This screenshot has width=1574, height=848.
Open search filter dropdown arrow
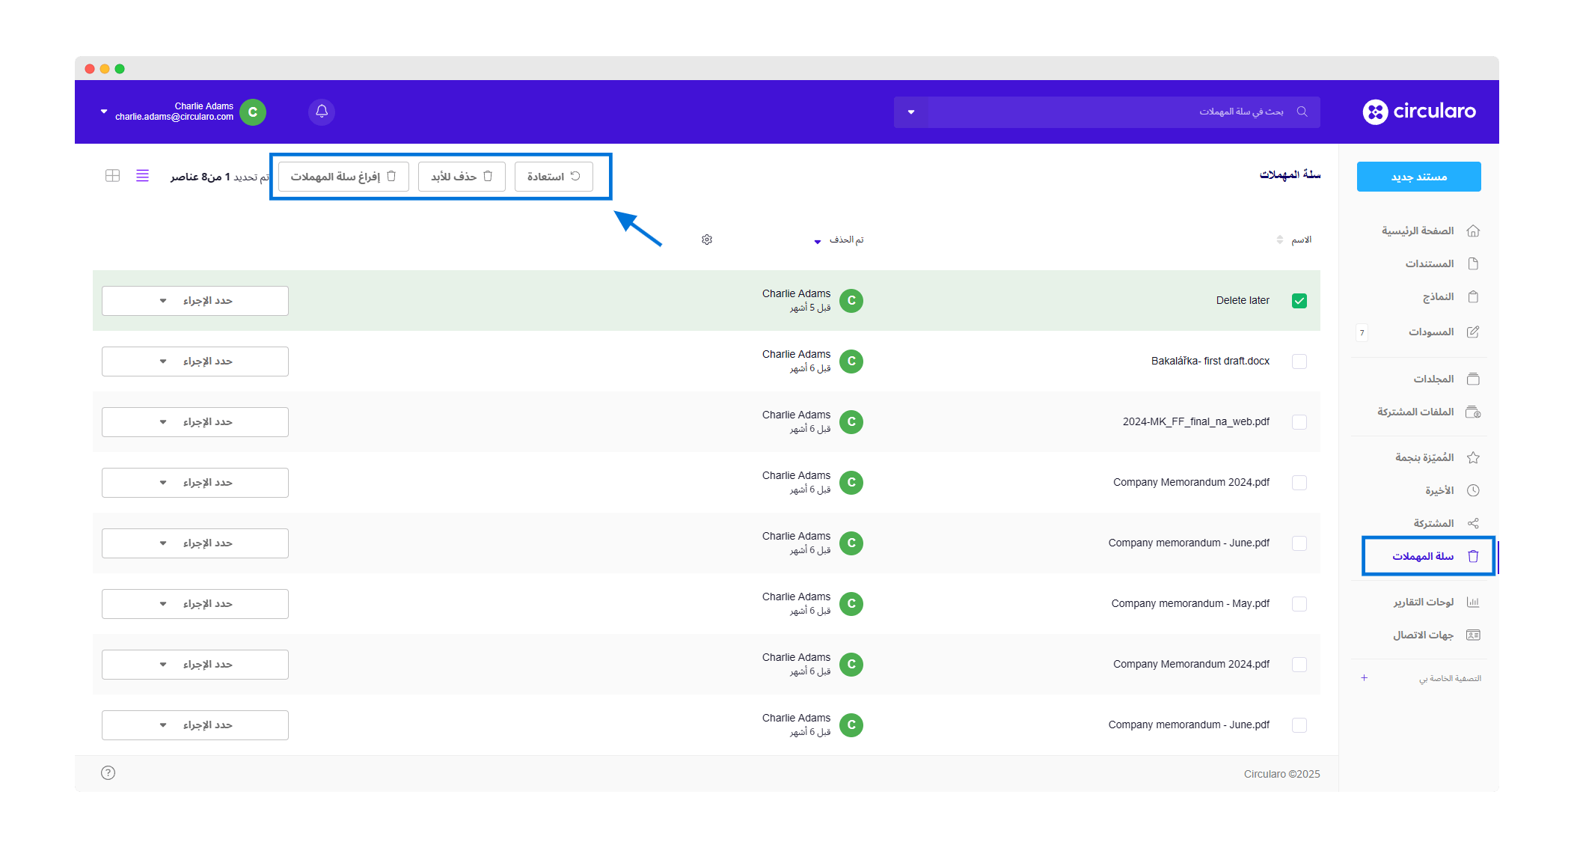911,112
